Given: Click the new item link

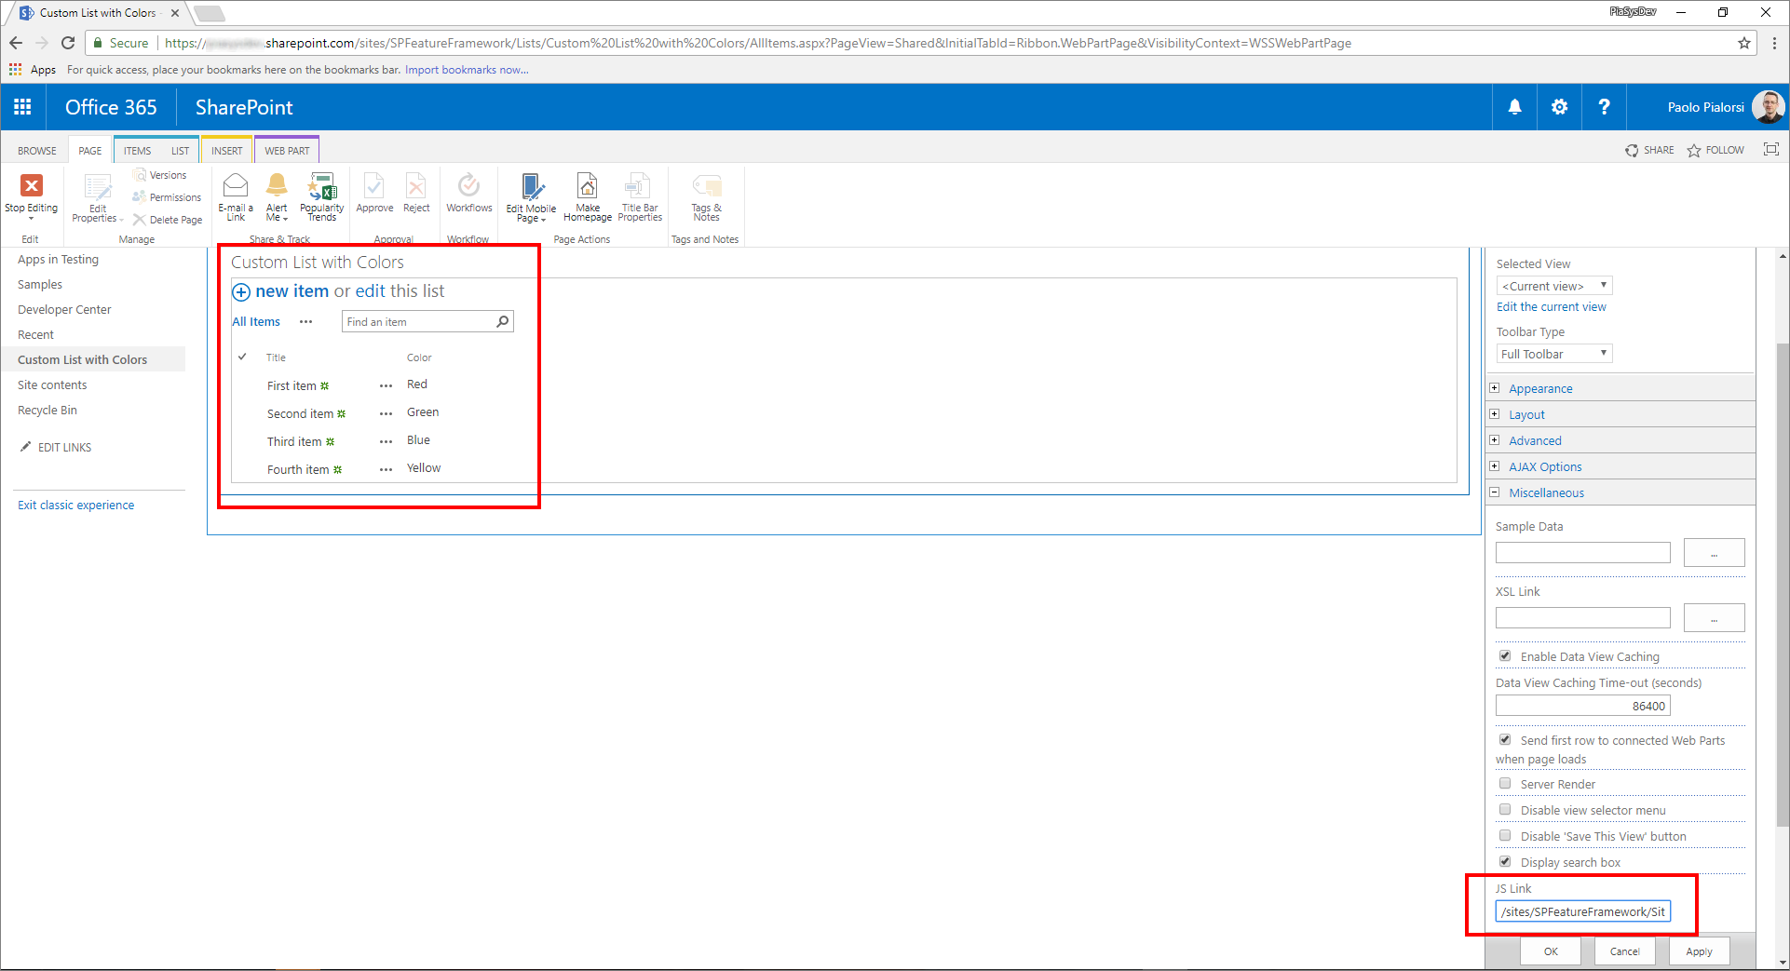Looking at the screenshot, I should (x=292, y=291).
